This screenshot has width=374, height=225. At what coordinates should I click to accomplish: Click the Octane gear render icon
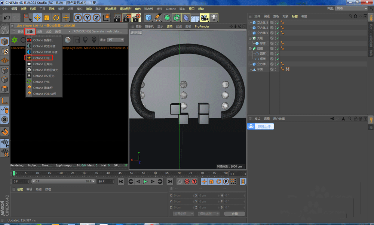click(14, 40)
